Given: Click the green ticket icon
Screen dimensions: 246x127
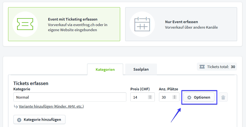Looking at the screenshot, I should [x=25, y=24].
